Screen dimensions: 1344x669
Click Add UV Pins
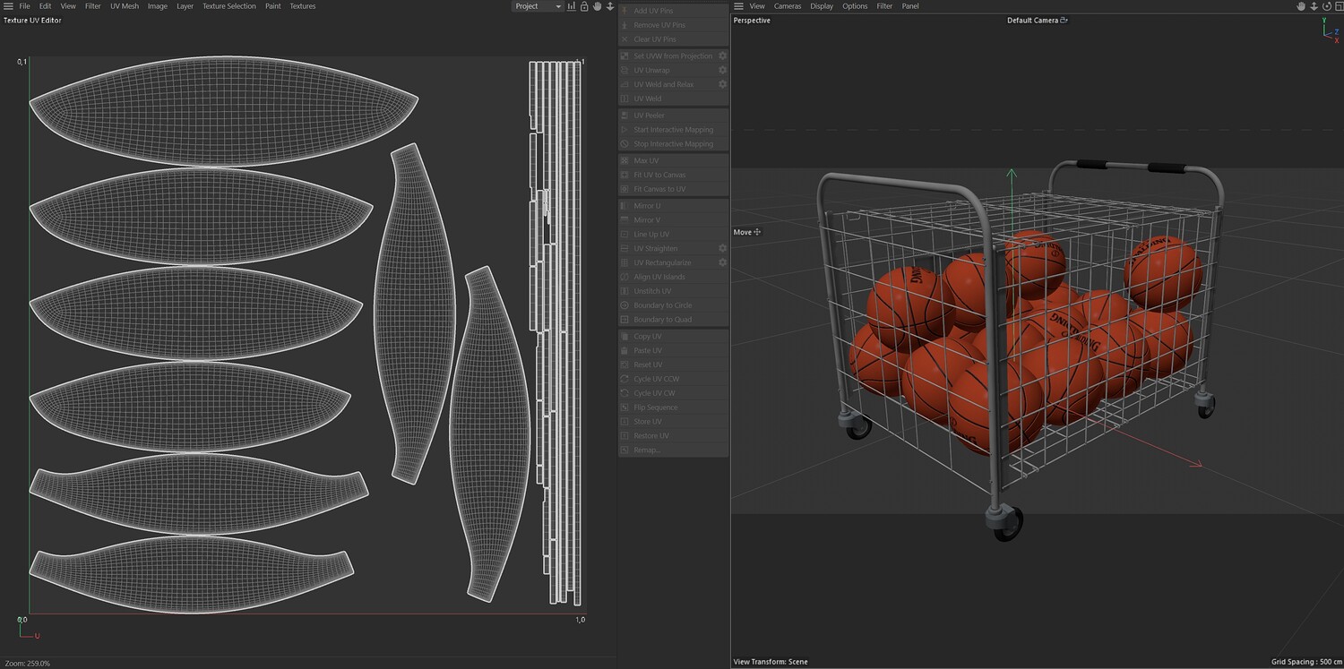point(673,11)
